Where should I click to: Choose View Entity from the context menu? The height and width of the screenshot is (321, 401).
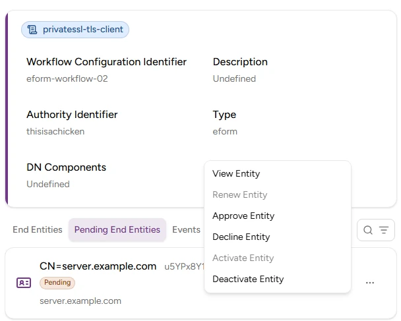(x=236, y=173)
